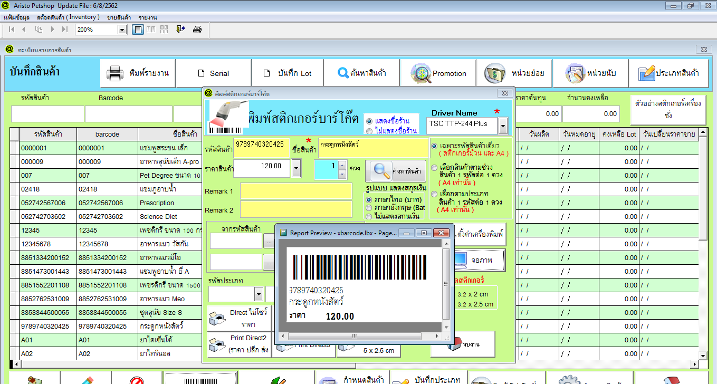Image resolution: width=717 pixels, height=384 pixels.
Task: Click the Remark 2 input field
Action: (x=296, y=209)
